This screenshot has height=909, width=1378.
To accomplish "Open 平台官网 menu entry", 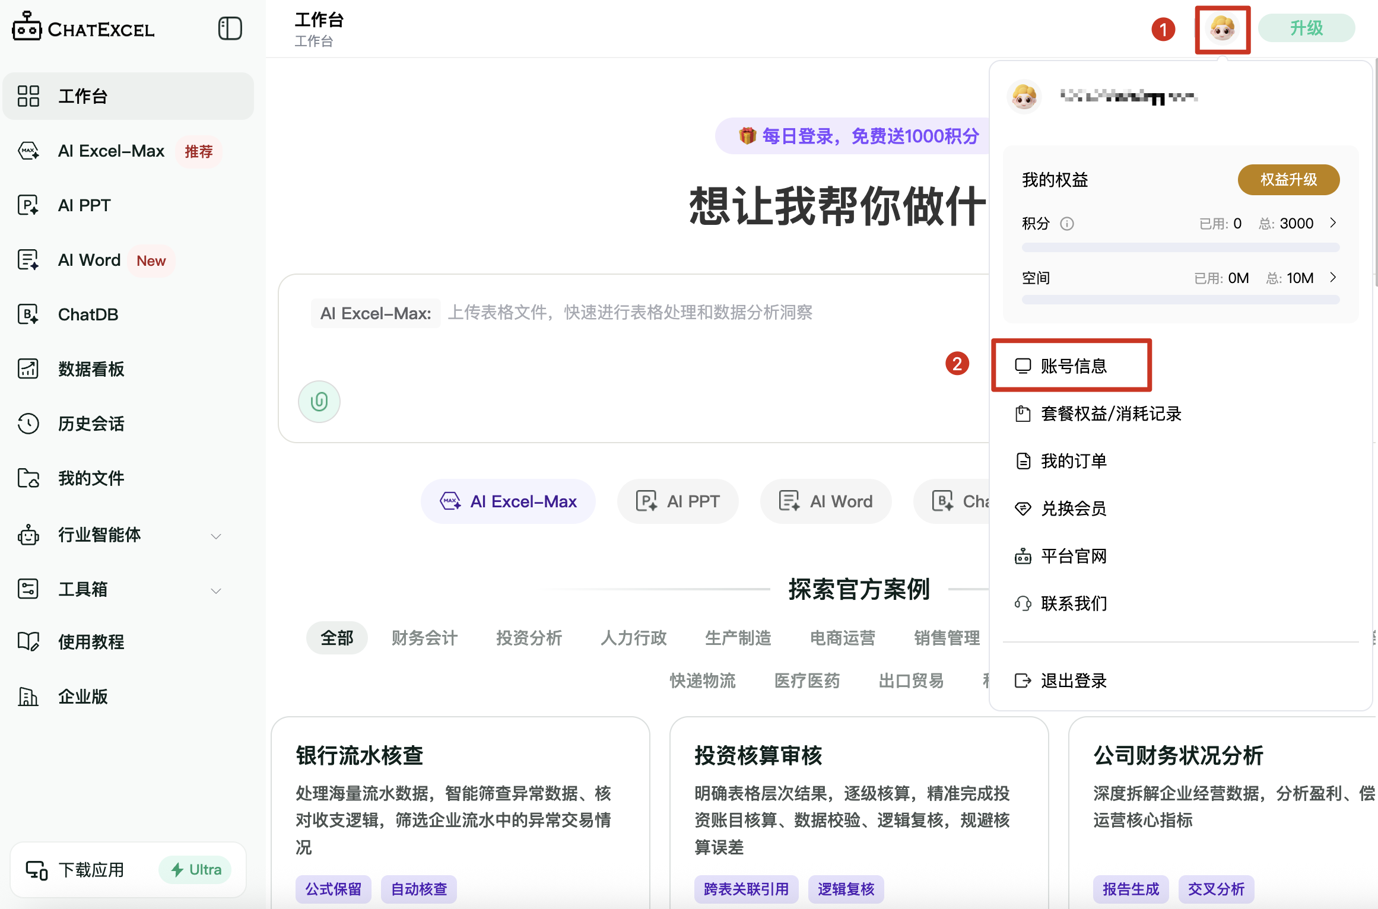I will point(1180,556).
